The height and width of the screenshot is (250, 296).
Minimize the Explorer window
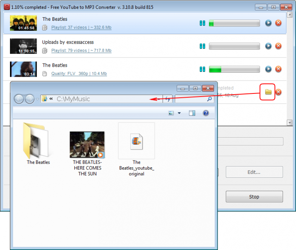point(182,88)
